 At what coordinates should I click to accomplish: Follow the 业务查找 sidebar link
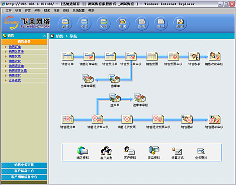[x=15, y=80]
